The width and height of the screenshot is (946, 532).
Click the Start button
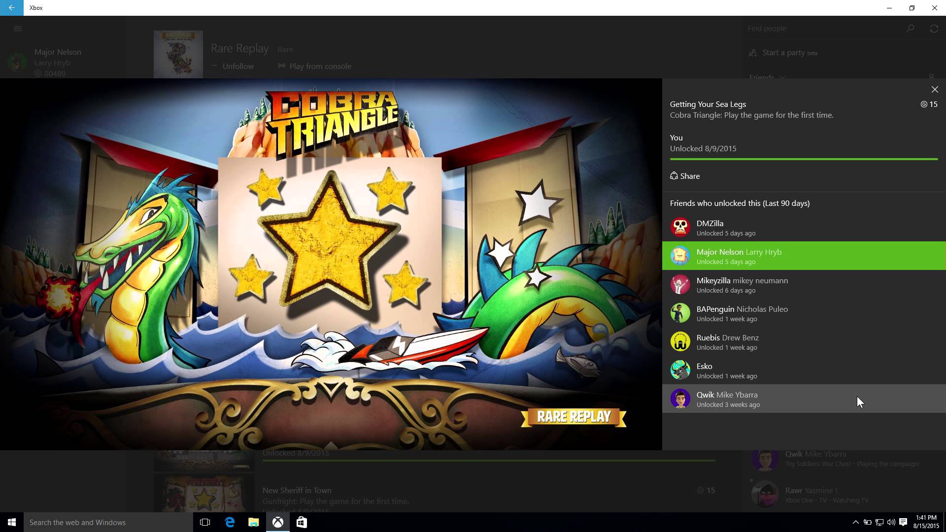point(12,522)
